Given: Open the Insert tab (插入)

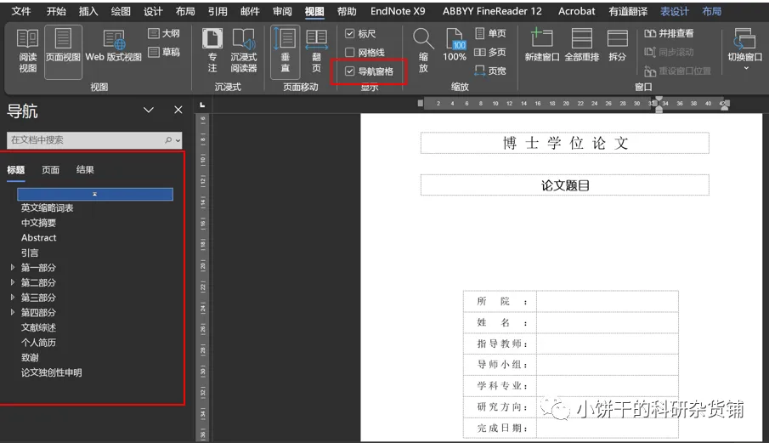Looking at the screenshot, I should [x=88, y=11].
